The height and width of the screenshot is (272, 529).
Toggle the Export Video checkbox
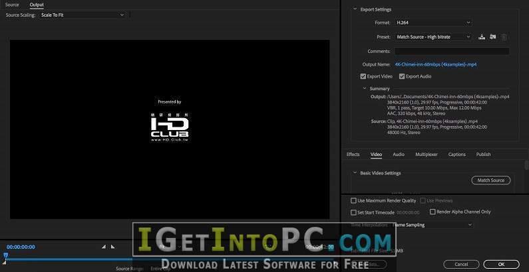click(363, 76)
